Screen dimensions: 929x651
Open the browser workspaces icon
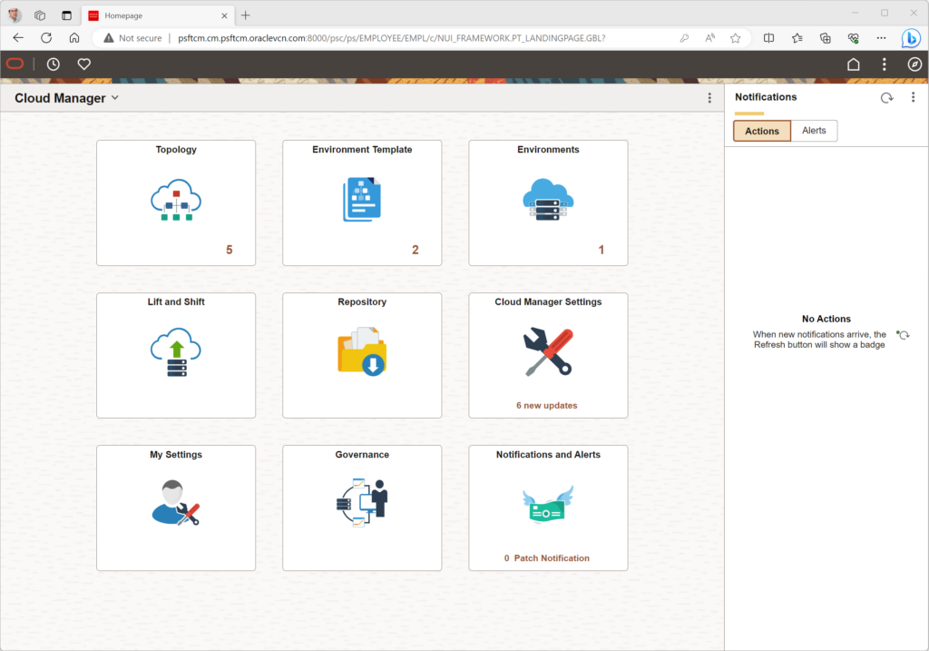point(40,15)
